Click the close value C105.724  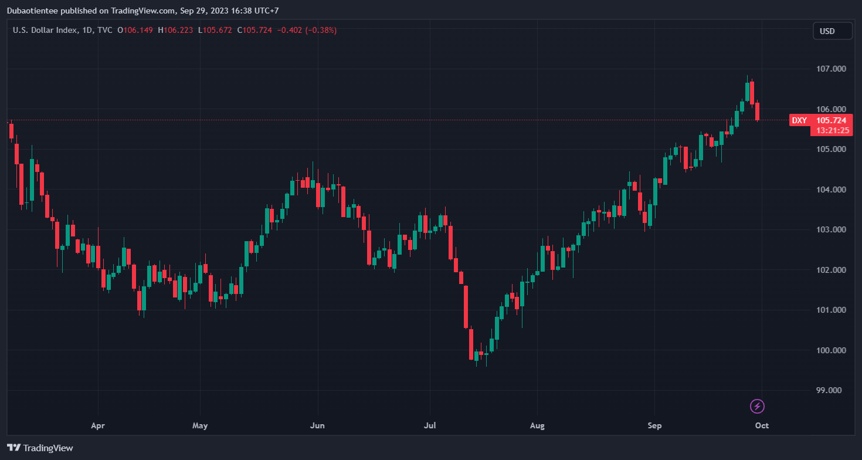pyautogui.click(x=254, y=30)
